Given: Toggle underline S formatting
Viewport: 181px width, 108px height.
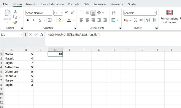Looking at the screenshot, I should point(40,20).
